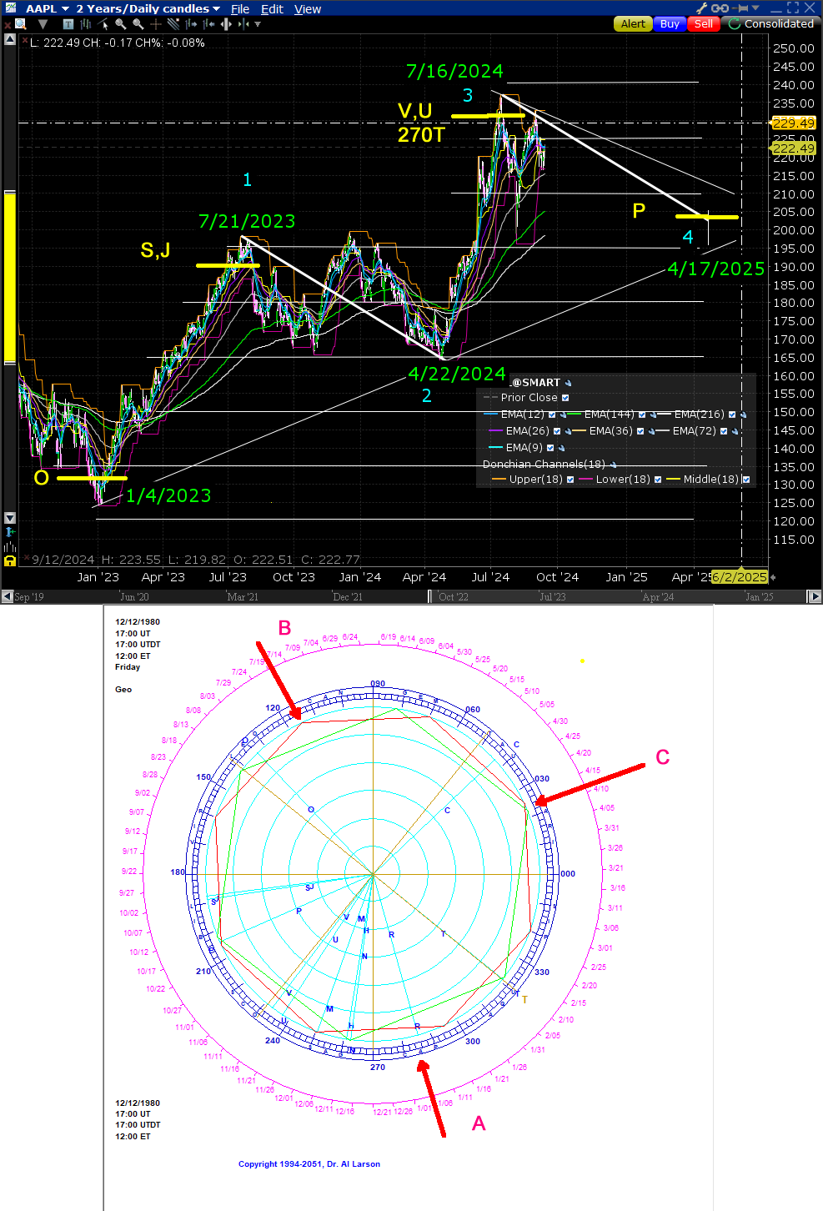Click the 222.49 last price axis label
Screen dimensions: 823x1211
coord(793,148)
